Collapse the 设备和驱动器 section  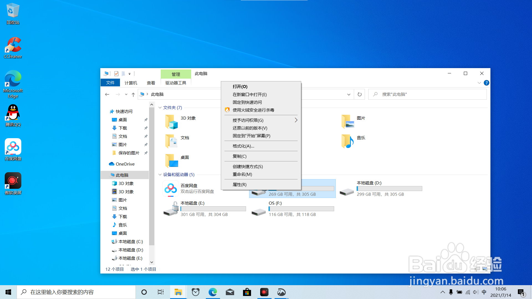(x=160, y=174)
